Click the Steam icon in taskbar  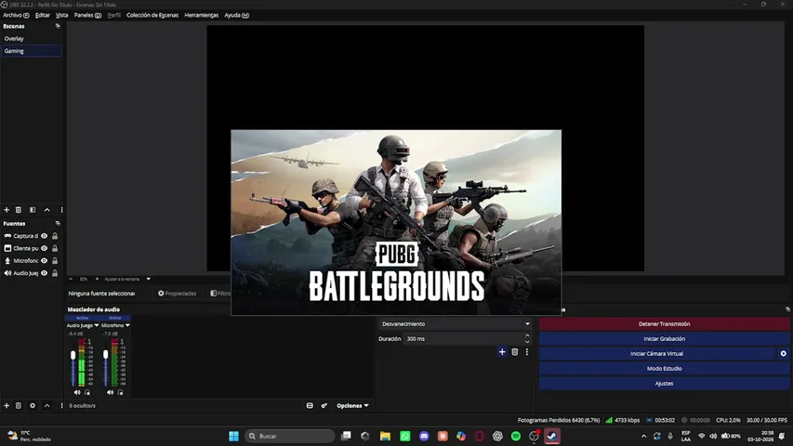[552, 436]
